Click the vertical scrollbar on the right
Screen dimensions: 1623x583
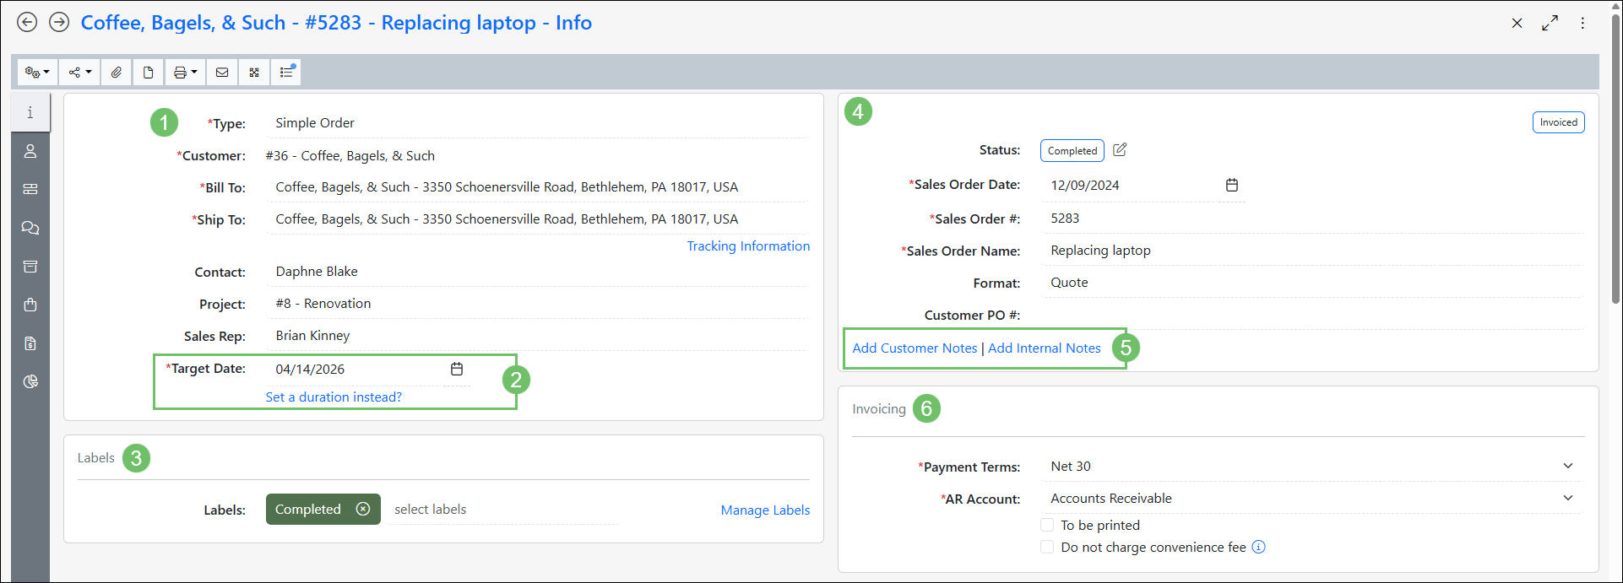(x=1616, y=160)
